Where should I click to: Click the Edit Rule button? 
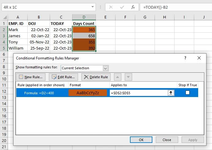[x=63, y=77]
